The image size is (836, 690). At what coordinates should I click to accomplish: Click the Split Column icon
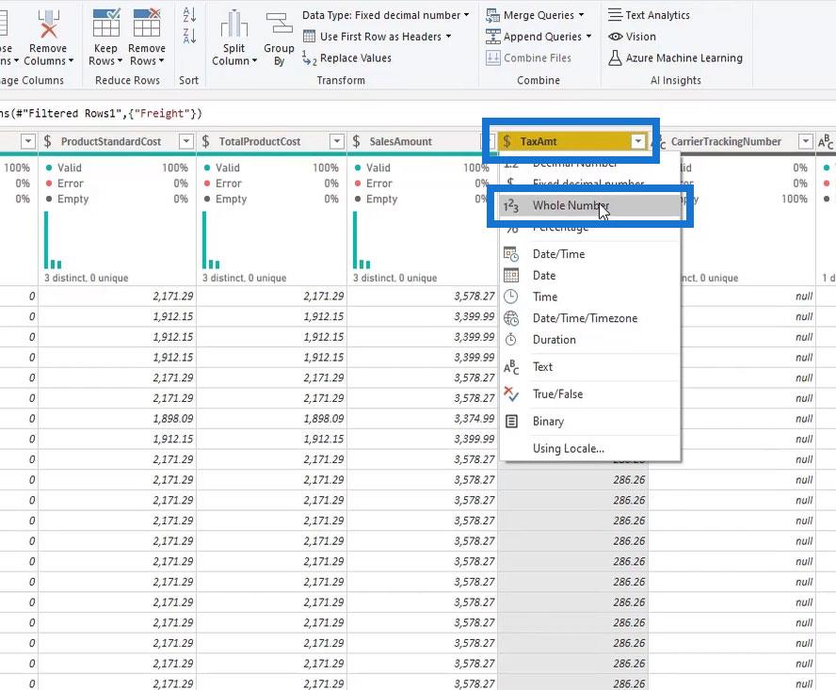tap(234, 24)
